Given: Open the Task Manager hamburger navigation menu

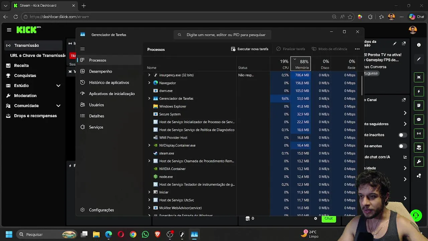Looking at the screenshot, I should (83, 49).
